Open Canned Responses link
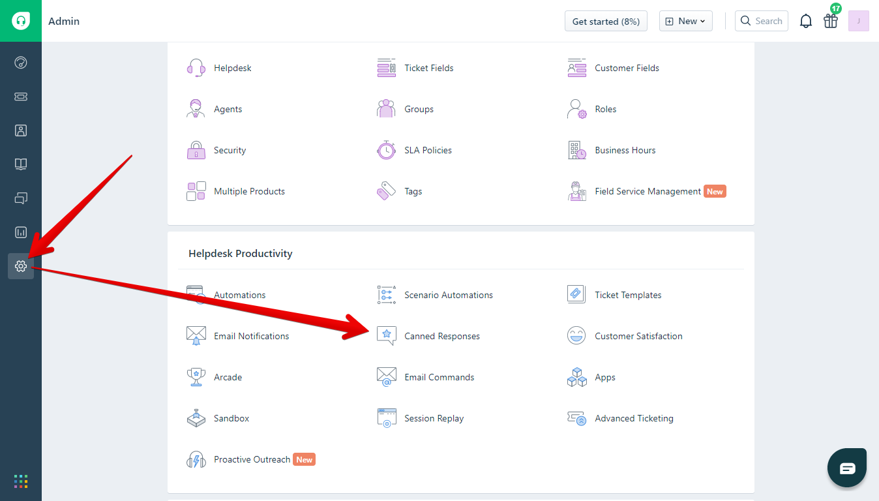Image resolution: width=879 pixels, height=501 pixels. coord(442,336)
